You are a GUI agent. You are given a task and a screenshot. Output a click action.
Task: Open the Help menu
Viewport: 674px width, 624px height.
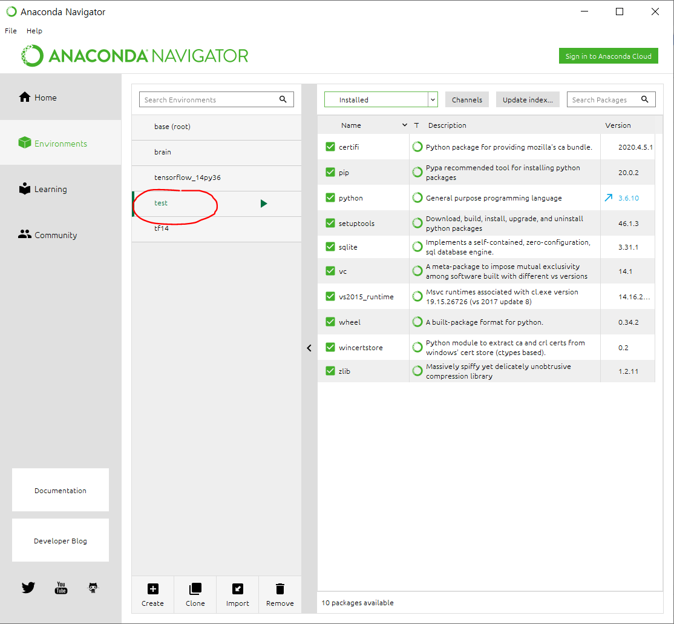[34, 31]
